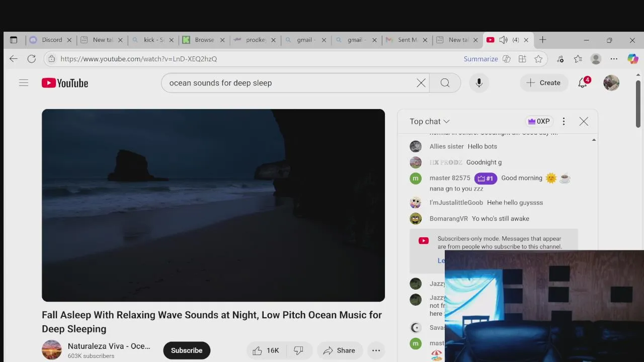Open the Create upload menu

point(543,83)
